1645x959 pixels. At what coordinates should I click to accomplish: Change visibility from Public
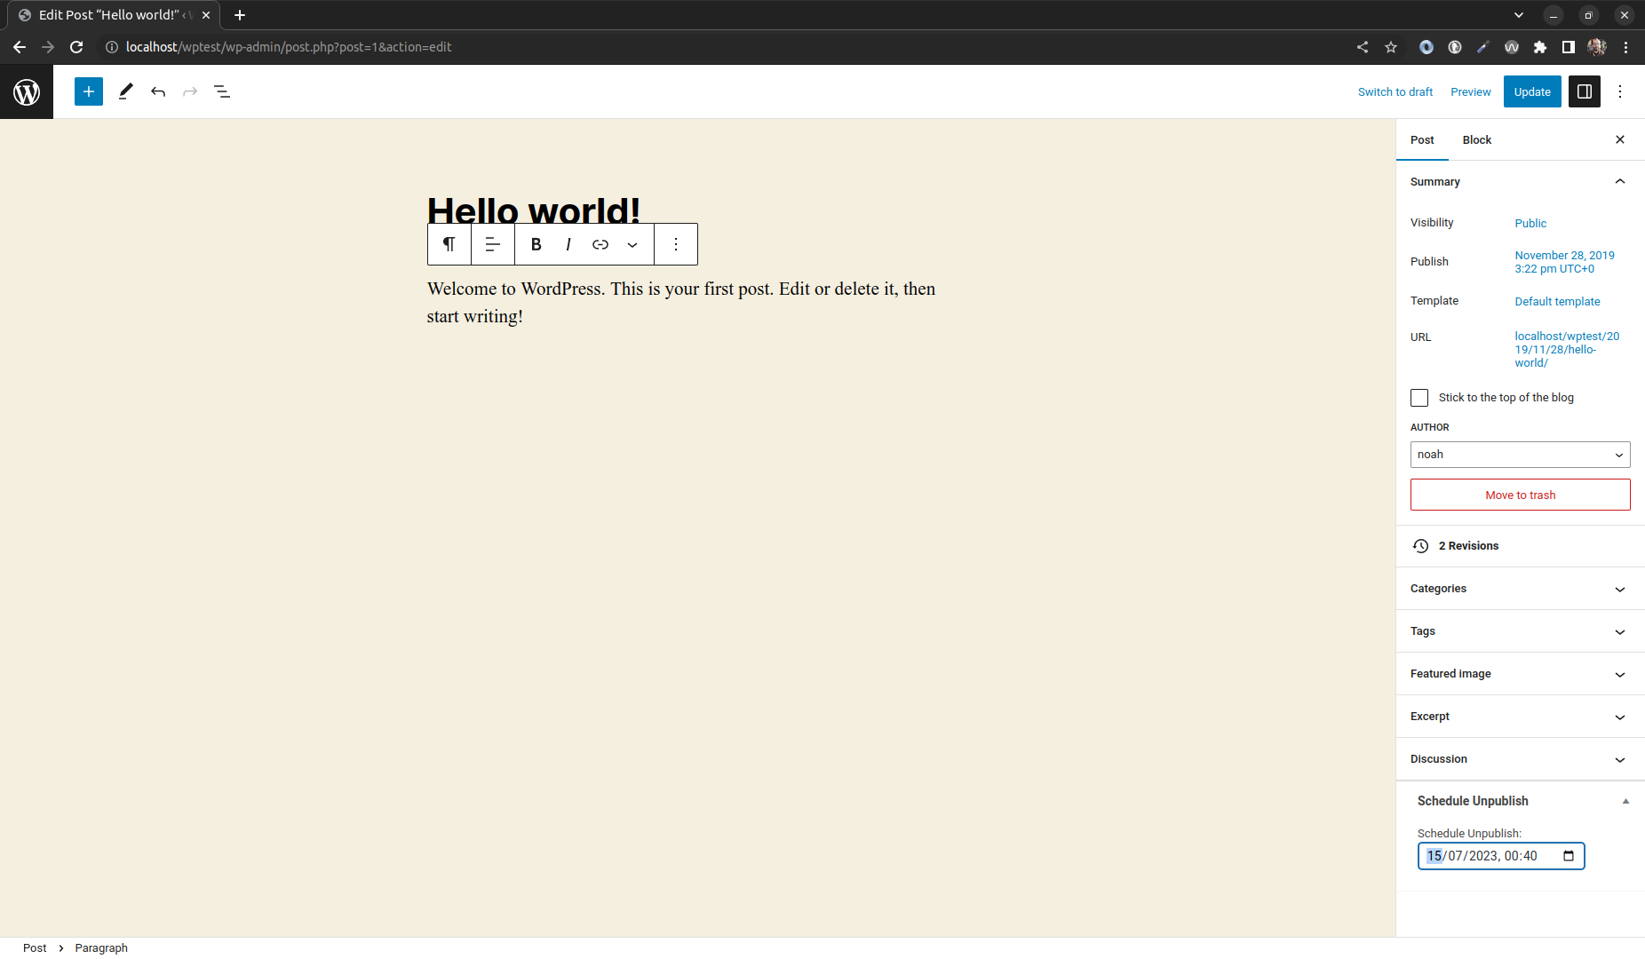[x=1530, y=223]
